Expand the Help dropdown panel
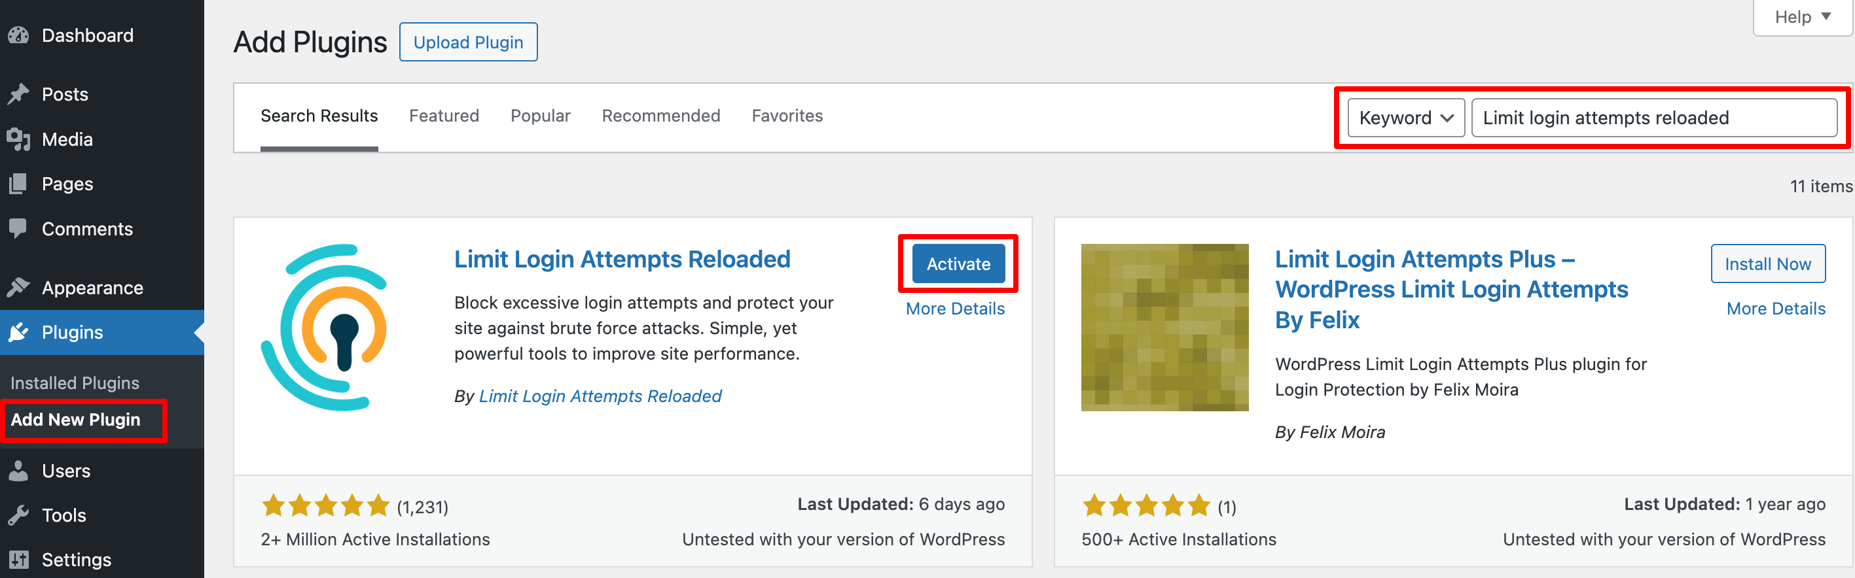This screenshot has height=578, width=1855. (1802, 17)
